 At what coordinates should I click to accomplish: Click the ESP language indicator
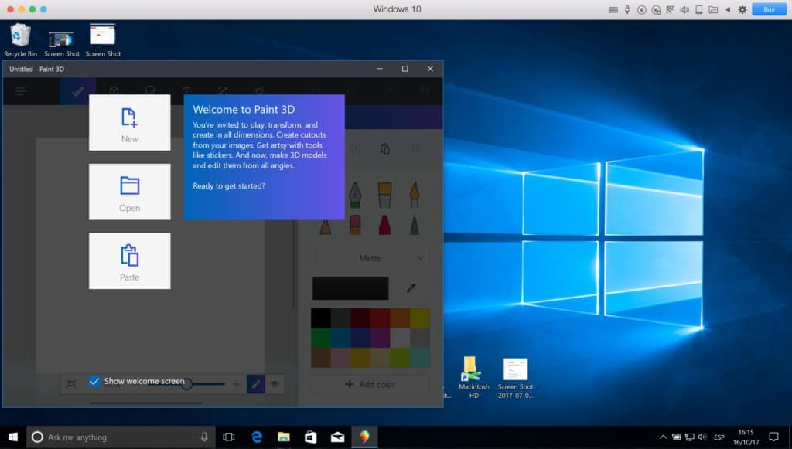719,437
